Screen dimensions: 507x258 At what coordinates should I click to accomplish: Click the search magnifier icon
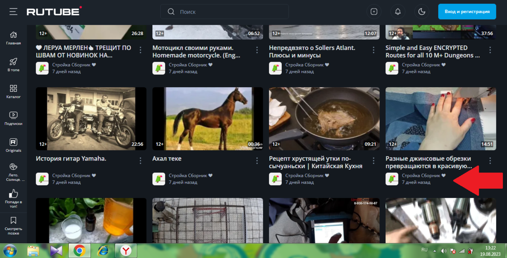171,12
